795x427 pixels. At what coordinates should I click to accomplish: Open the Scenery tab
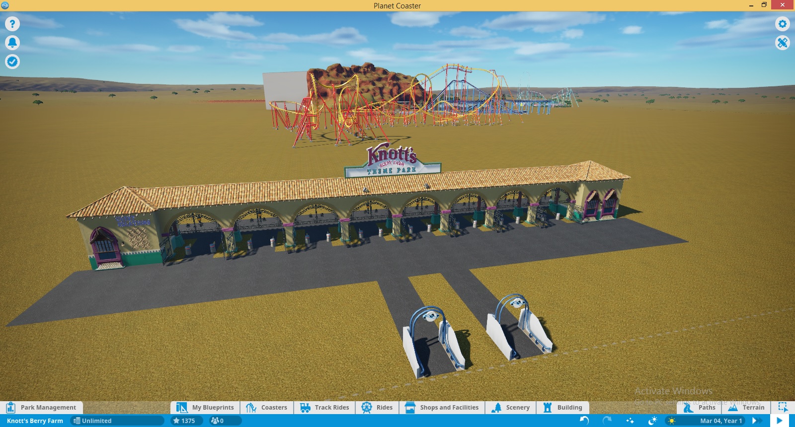[x=511, y=408]
